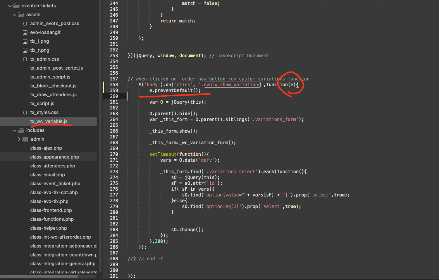Open tx_block_checkout.js file
439x280 pixels.
click(x=53, y=86)
